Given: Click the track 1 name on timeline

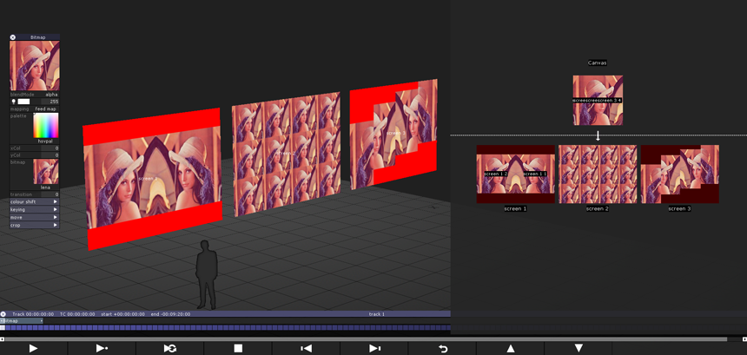Looking at the screenshot, I should tap(376, 314).
